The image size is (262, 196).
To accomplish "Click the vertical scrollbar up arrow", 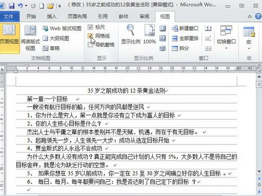I will click(259, 77).
